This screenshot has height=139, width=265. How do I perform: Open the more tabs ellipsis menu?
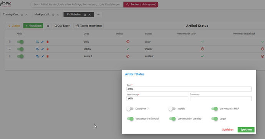pyautogui.click(x=98, y=15)
